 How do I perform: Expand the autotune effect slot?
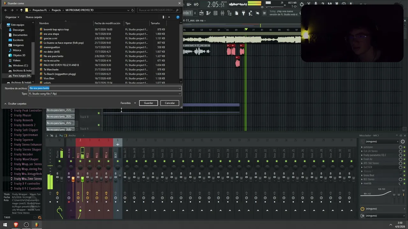coord(362,147)
